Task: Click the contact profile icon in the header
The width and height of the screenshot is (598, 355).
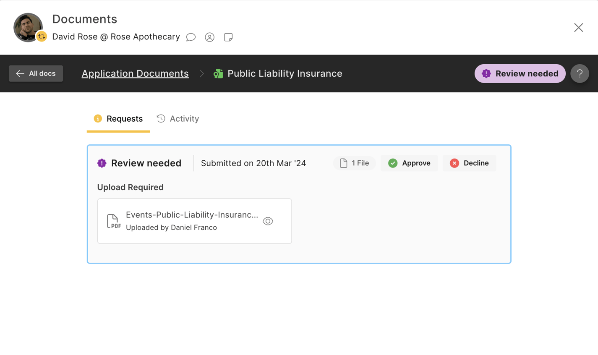Action: pyautogui.click(x=210, y=37)
